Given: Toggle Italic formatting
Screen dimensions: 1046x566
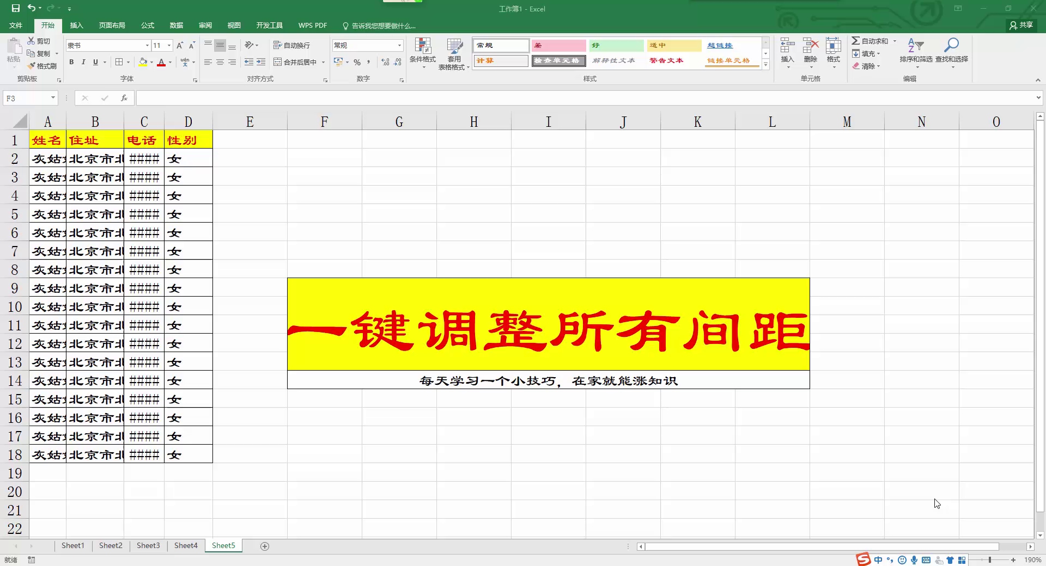Looking at the screenshot, I should [83, 62].
